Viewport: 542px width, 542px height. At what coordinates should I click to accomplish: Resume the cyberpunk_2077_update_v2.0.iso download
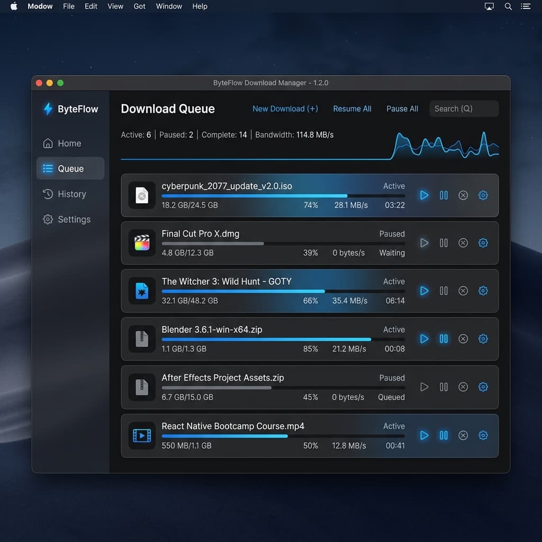(x=424, y=195)
